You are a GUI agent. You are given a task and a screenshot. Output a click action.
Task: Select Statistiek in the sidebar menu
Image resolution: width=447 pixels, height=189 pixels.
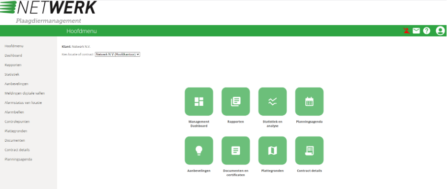[x=12, y=74]
